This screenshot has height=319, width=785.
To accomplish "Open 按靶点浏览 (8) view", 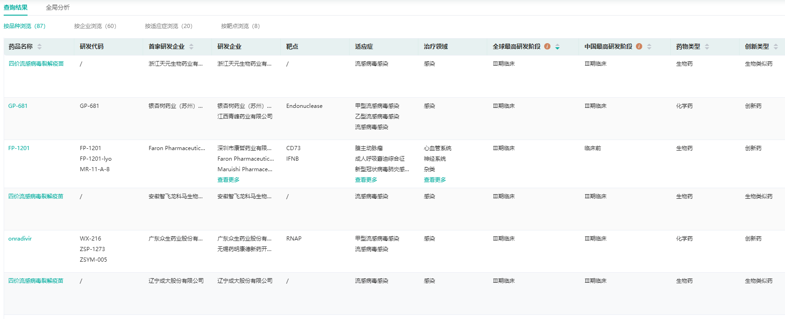I will pos(240,26).
